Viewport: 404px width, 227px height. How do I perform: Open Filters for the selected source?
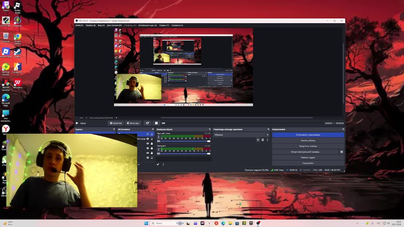coord(133,123)
